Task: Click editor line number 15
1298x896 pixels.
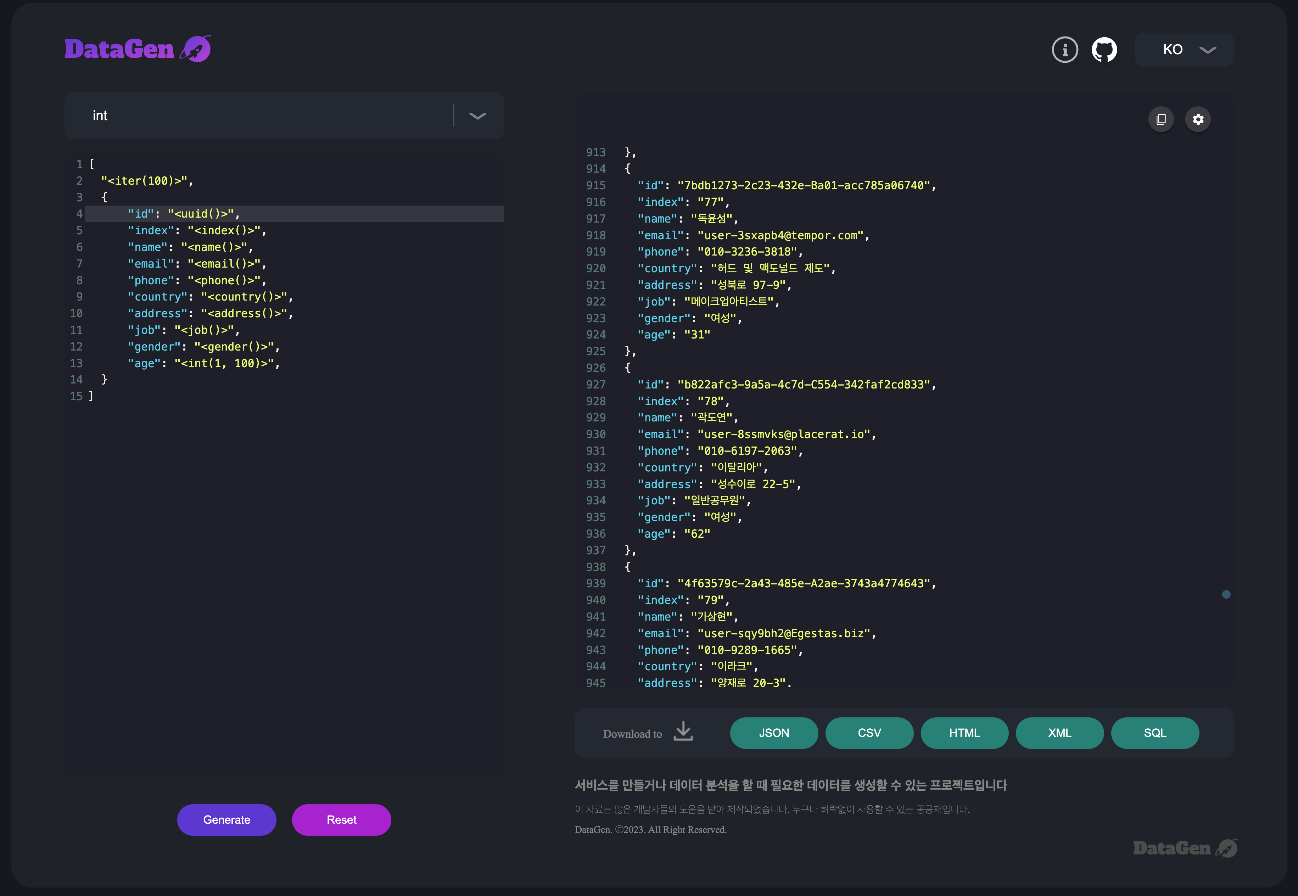Action: point(76,396)
